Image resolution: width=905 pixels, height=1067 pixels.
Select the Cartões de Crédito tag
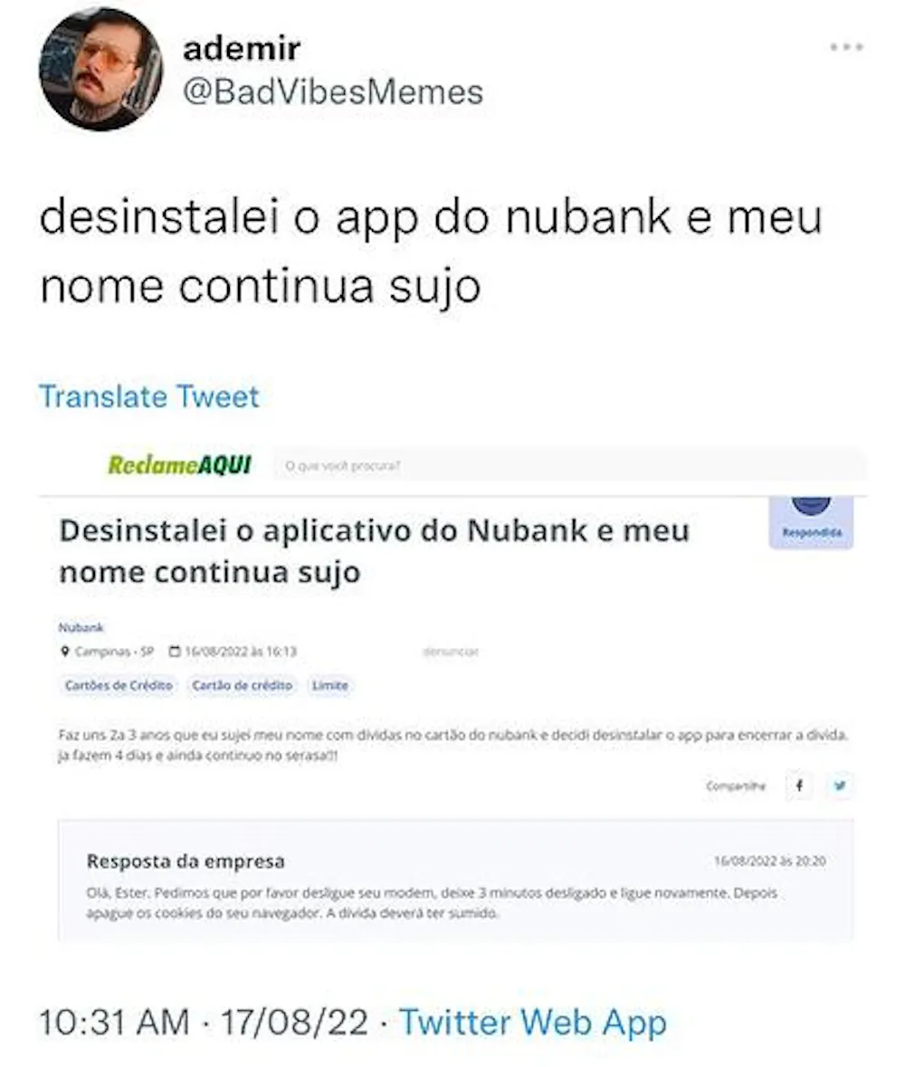pyautogui.click(x=119, y=685)
